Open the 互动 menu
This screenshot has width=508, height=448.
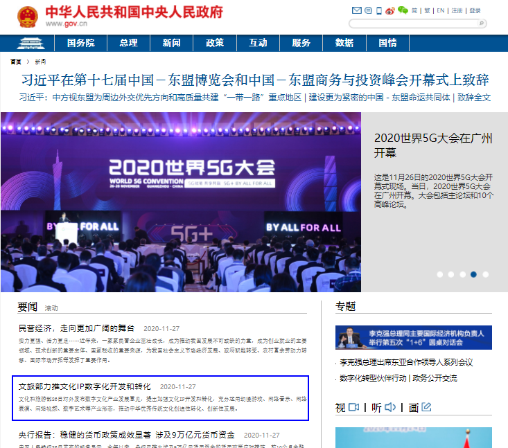tap(258, 43)
